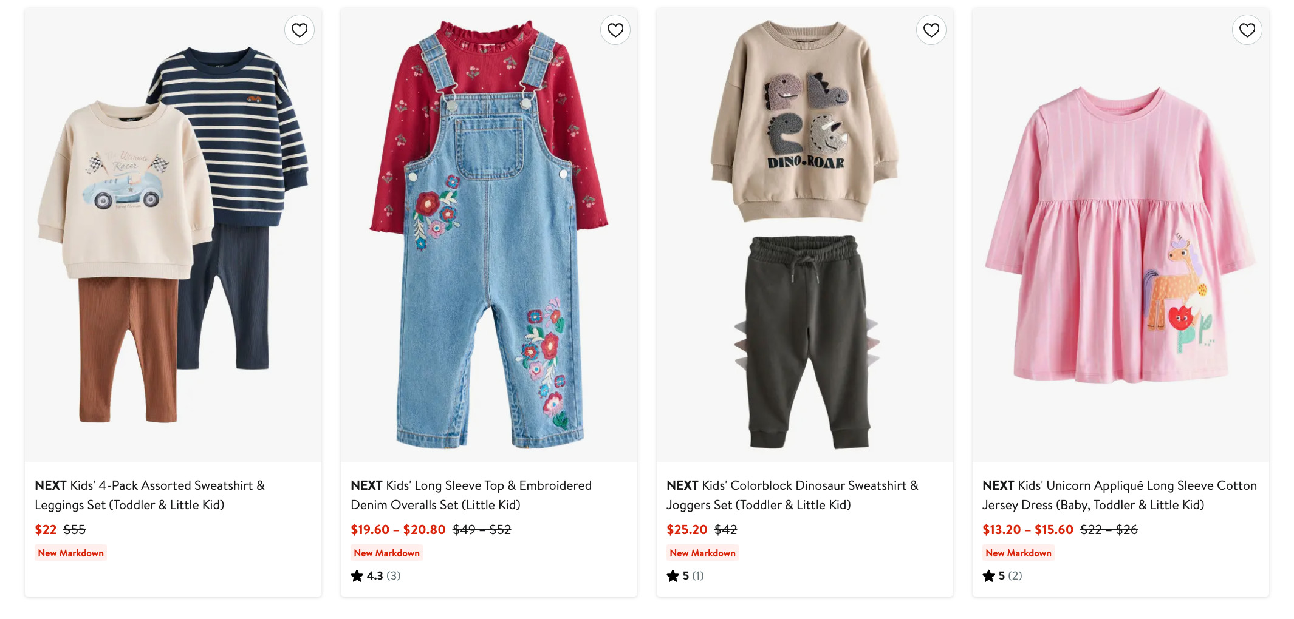Viewport: 1294px width, 619px height.
Task: Click the $25.20 sale price
Action: pyautogui.click(x=686, y=530)
